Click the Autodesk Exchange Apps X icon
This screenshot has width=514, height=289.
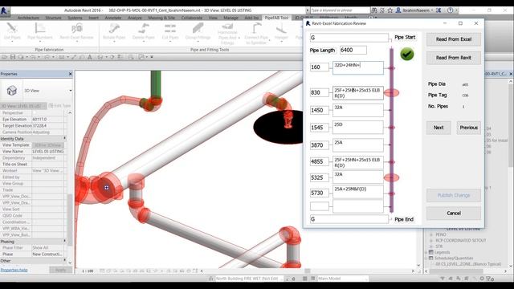coord(439,10)
